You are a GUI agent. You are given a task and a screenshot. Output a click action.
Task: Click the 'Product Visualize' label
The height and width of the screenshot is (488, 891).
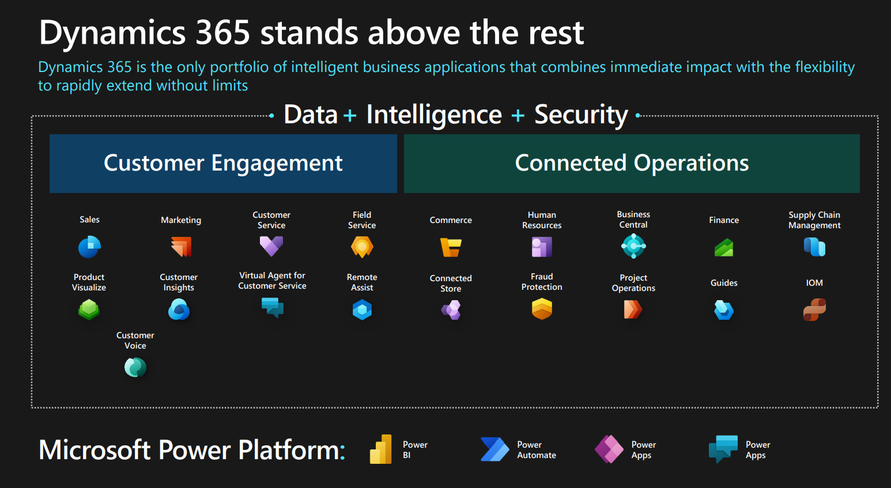pyautogui.click(x=89, y=282)
